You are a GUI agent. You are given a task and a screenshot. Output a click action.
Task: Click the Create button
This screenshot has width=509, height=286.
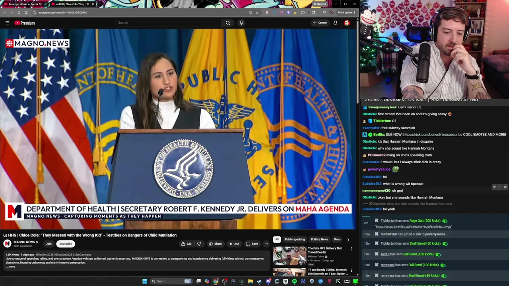point(320,23)
